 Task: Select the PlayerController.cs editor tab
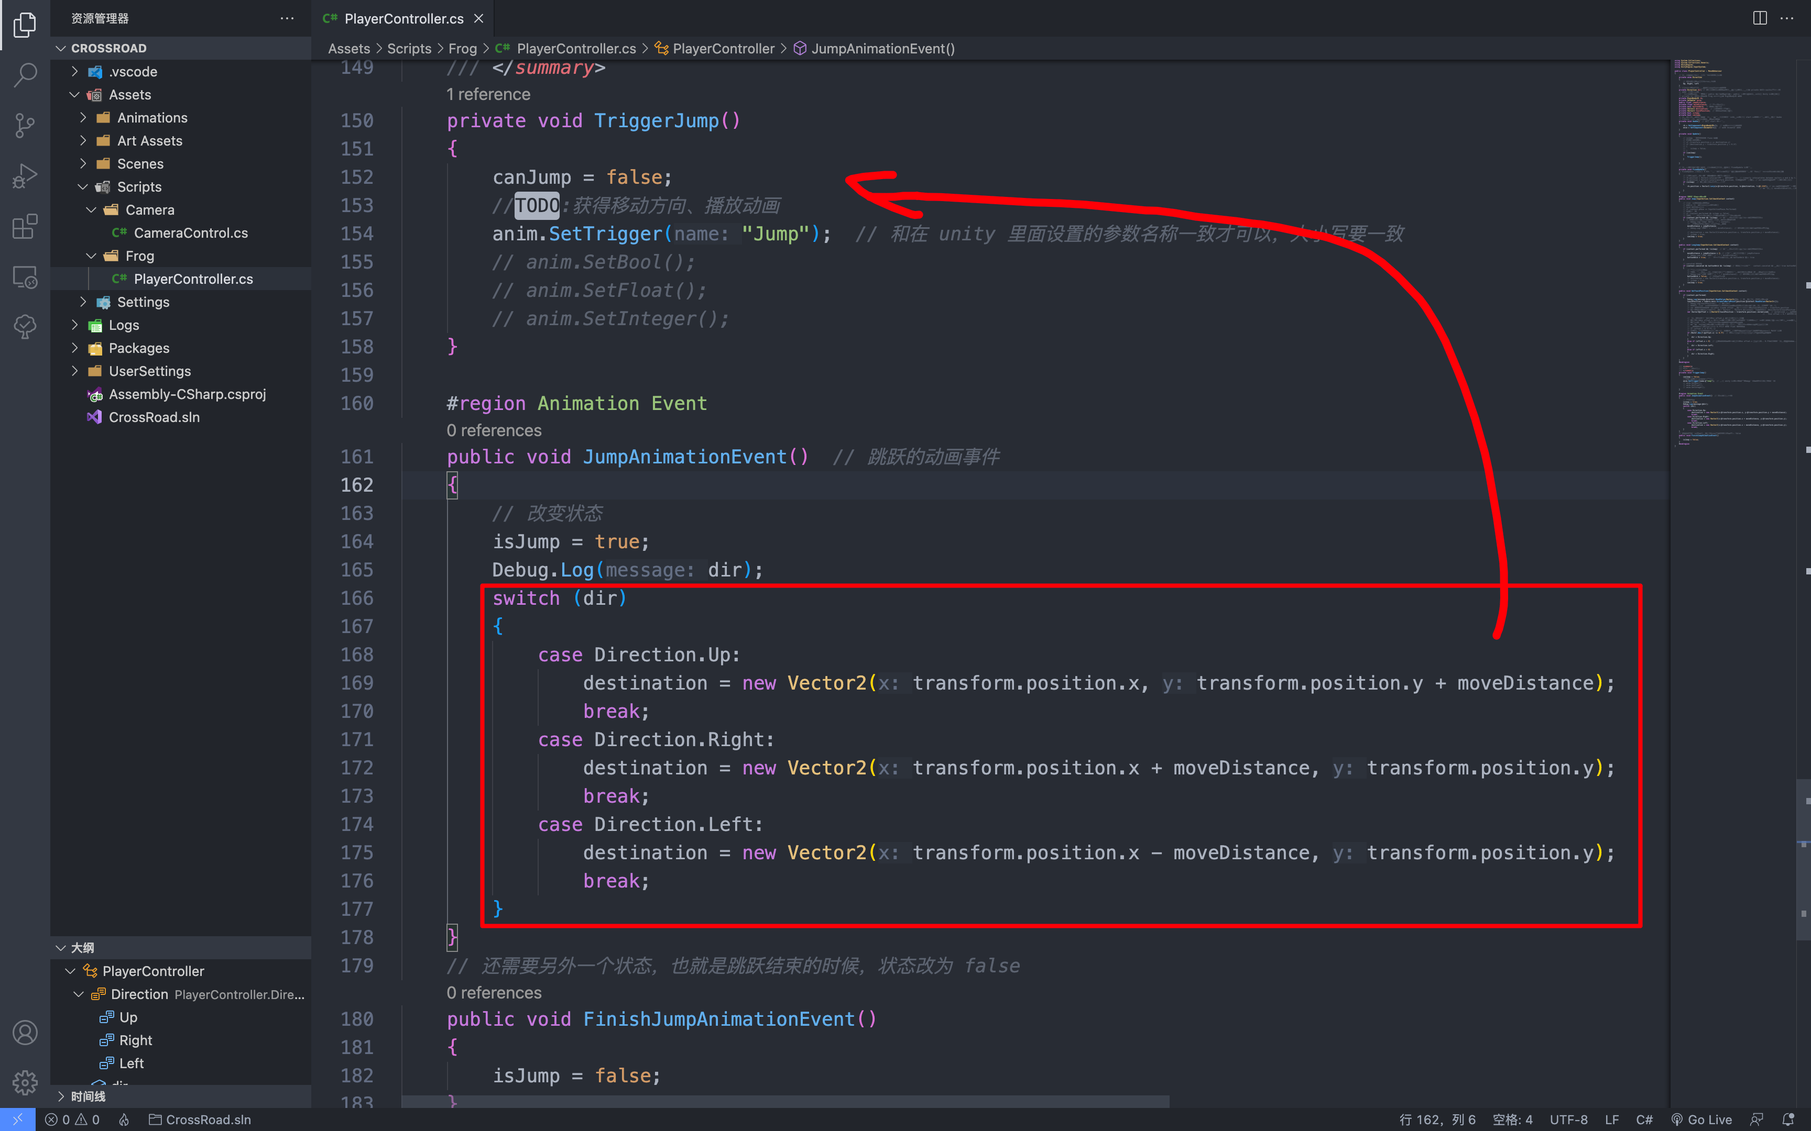402,19
